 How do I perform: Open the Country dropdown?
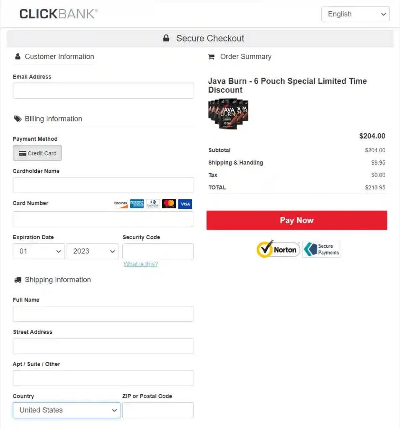pos(67,410)
